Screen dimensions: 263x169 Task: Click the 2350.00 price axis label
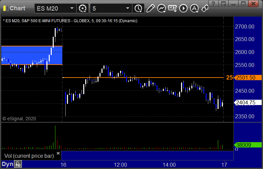[244, 116]
